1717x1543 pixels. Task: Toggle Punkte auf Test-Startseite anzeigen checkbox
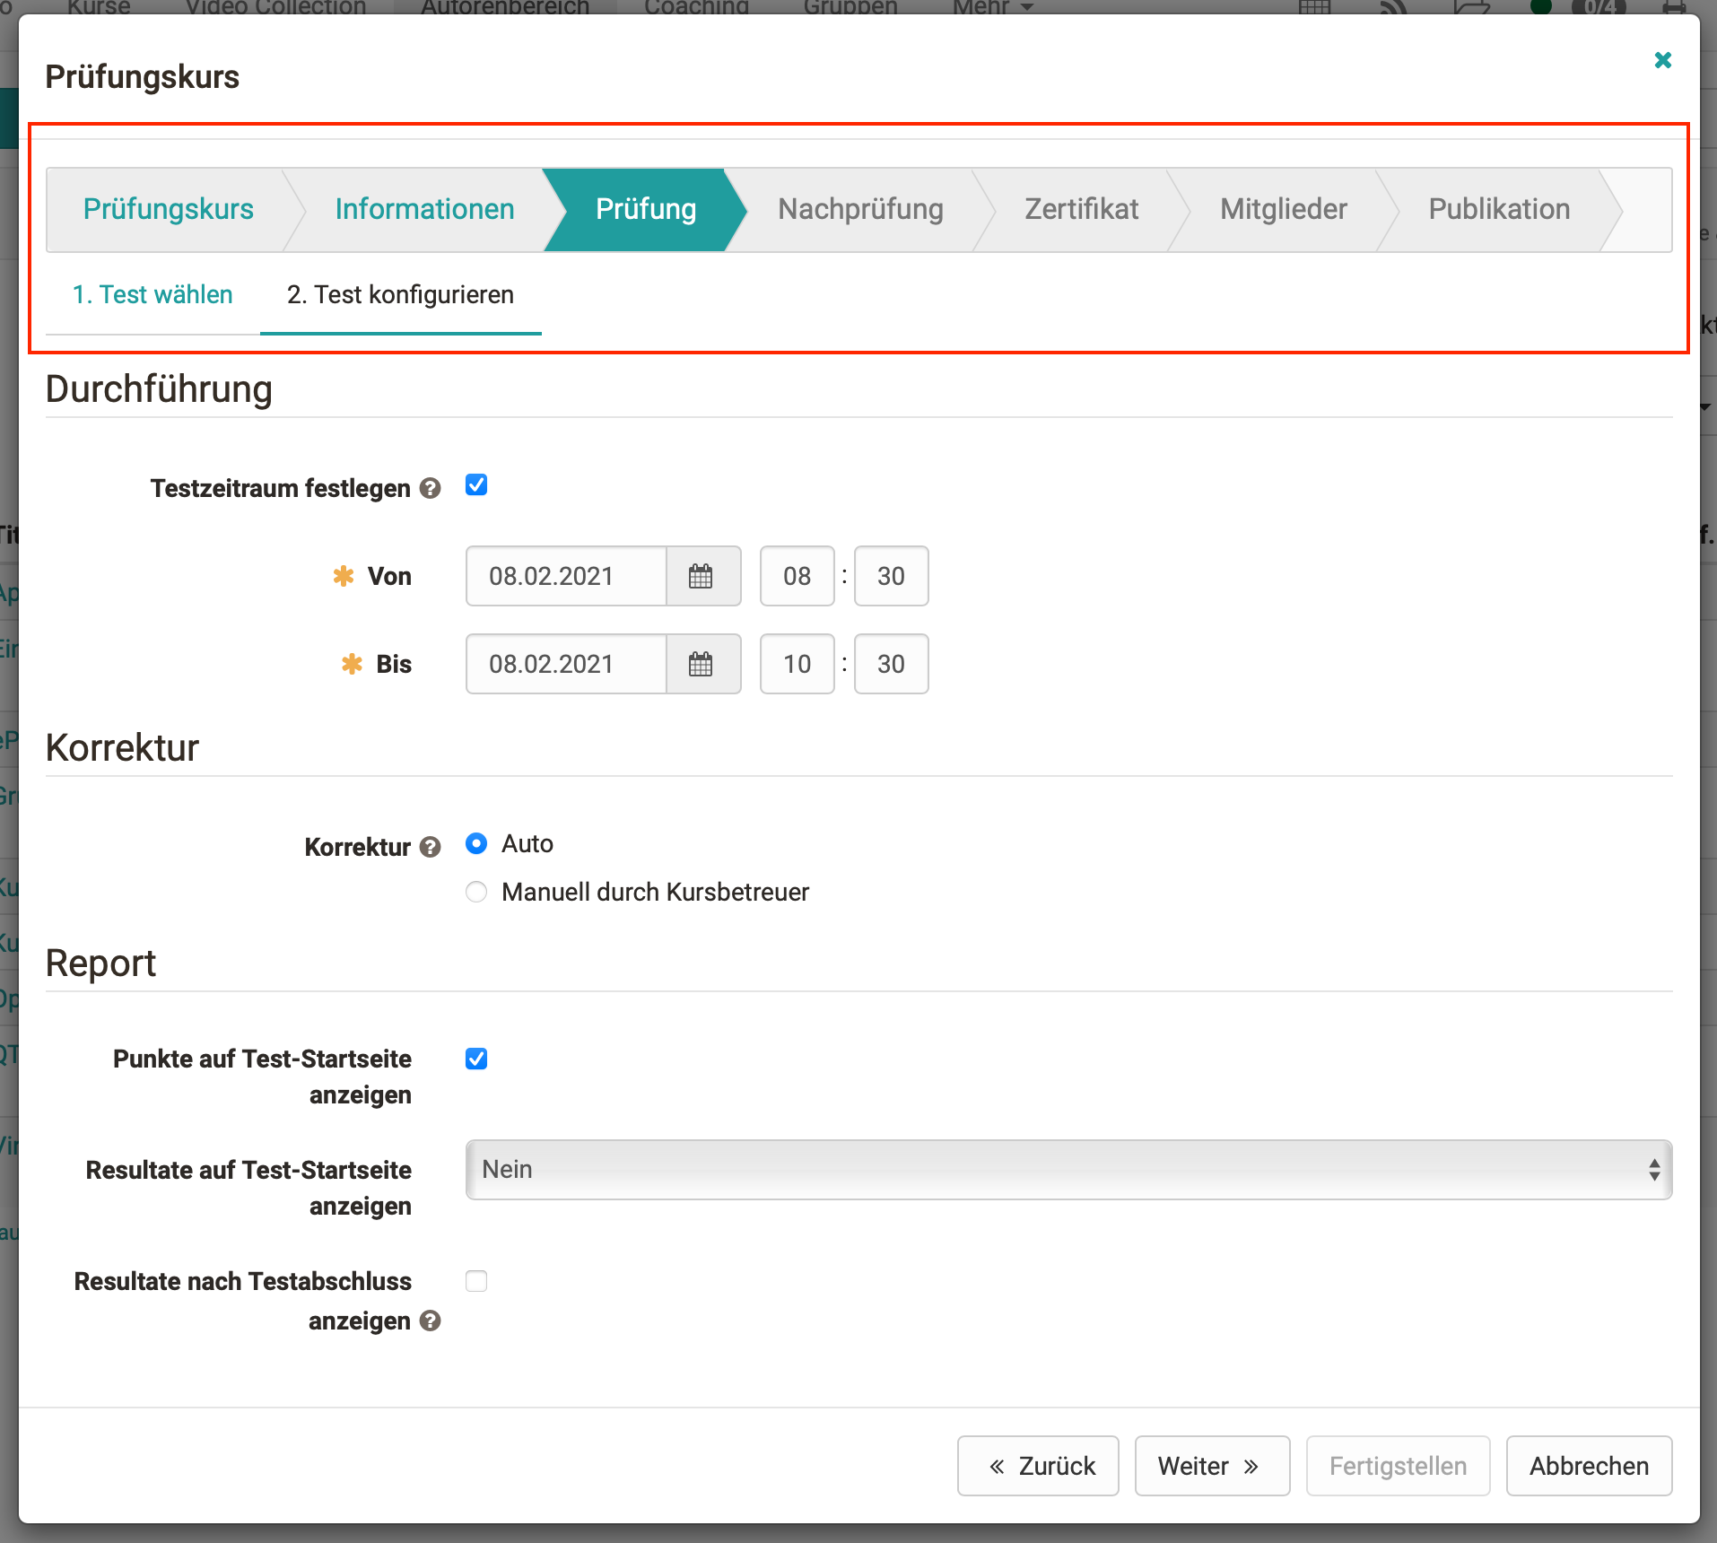pos(476,1059)
